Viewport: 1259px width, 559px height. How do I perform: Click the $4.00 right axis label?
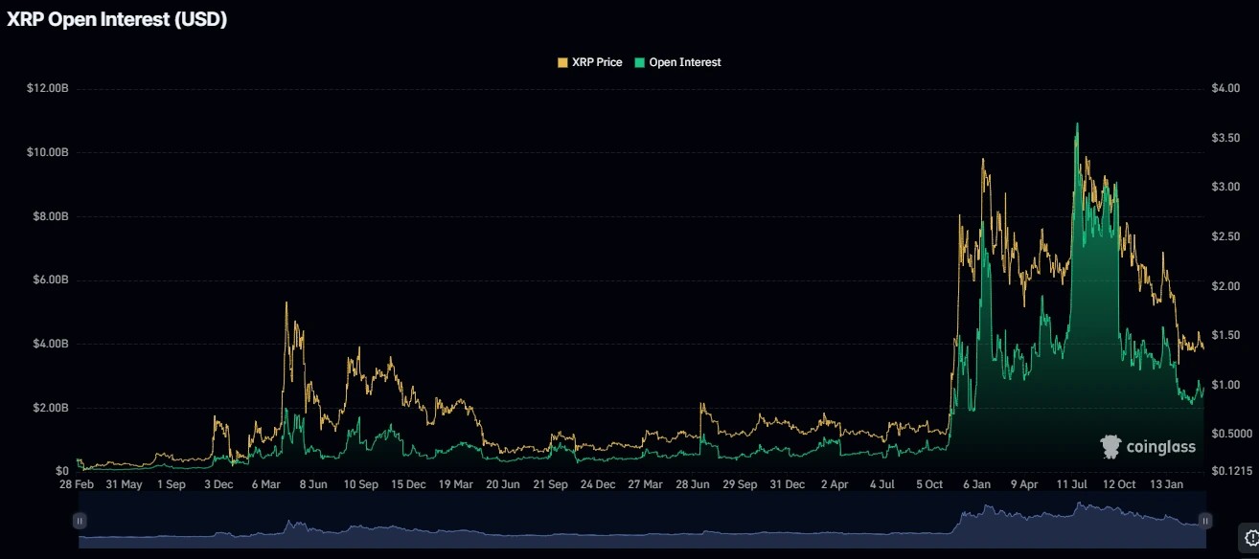1228,87
